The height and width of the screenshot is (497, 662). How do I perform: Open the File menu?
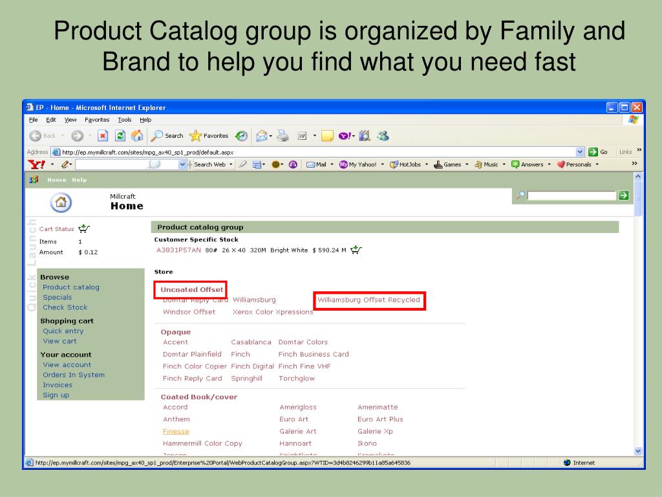pyautogui.click(x=34, y=120)
